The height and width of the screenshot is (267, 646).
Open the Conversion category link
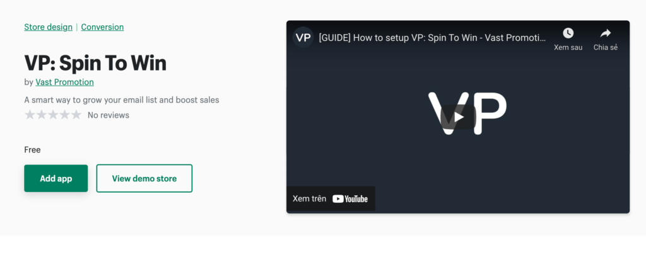coord(102,27)
